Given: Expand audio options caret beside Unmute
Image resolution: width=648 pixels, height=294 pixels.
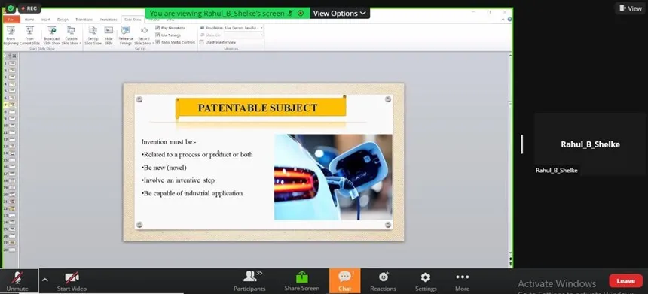Looking at the screenshot, I should click(44, 280).
